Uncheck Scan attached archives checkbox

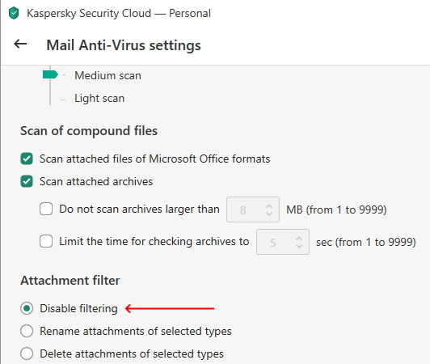27,181
